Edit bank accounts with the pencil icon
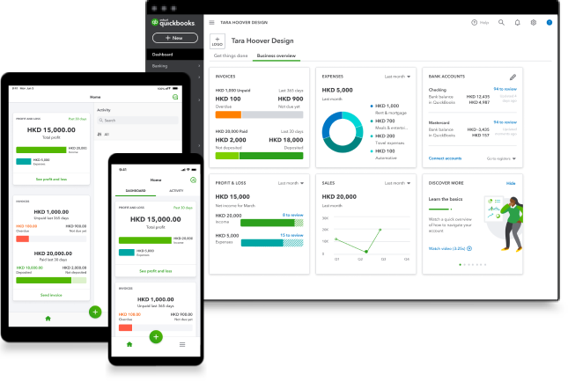The height and width of the screenshot is (382, 568). [513, 77]
